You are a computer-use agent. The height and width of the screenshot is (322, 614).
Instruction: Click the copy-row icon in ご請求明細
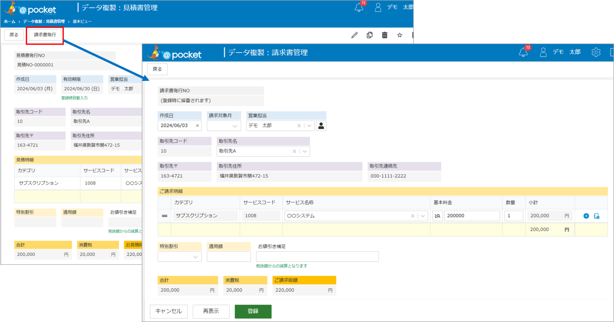pos(597,216)
